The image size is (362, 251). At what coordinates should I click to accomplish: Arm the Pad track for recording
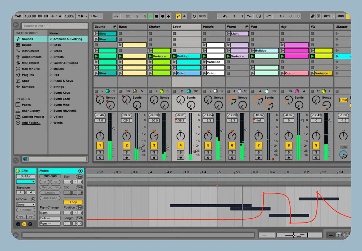259,158
